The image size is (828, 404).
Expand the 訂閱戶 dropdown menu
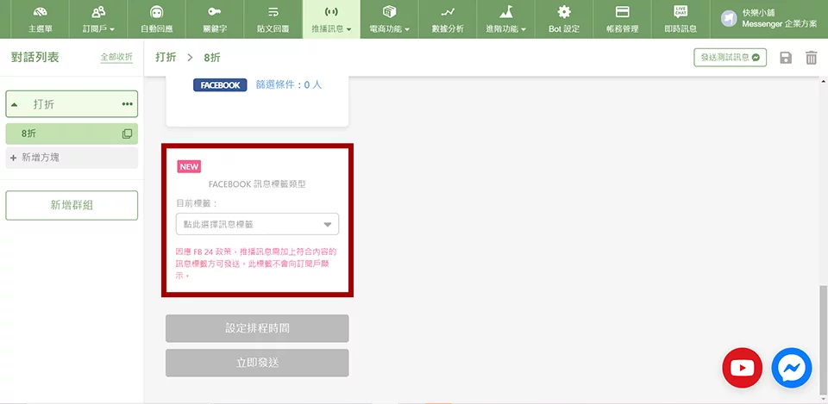(98, 19)
